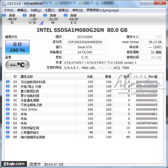Select the C: D: drive status icon
The width and height of the screenshot is (168, 168).
(x=25, y=16)
